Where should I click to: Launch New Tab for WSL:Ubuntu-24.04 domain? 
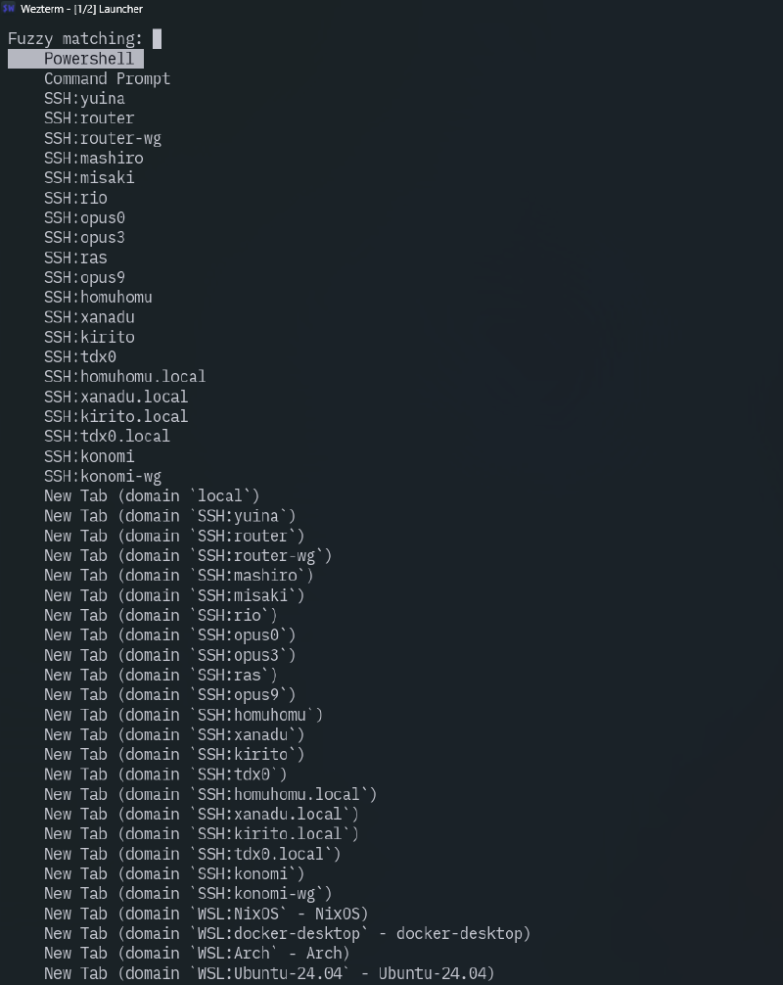[269, 972]
